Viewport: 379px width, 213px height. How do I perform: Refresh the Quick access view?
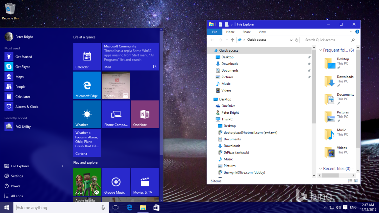296,40
